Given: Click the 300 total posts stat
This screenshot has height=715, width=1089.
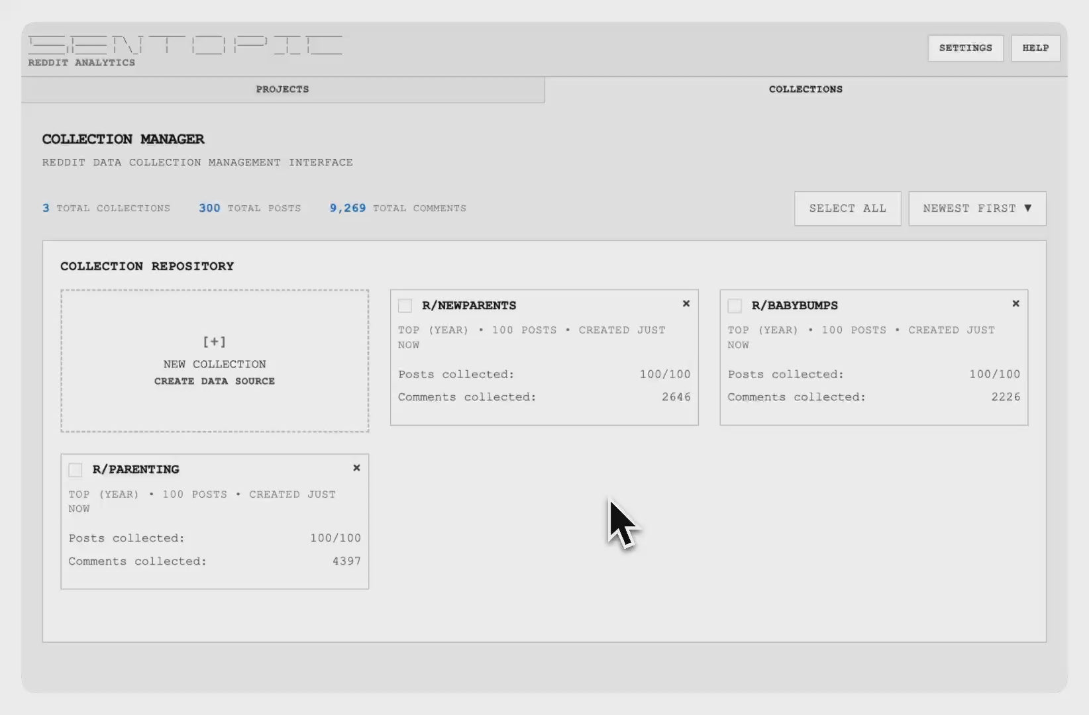Looking at the screenshot, I should click(250, 209).
